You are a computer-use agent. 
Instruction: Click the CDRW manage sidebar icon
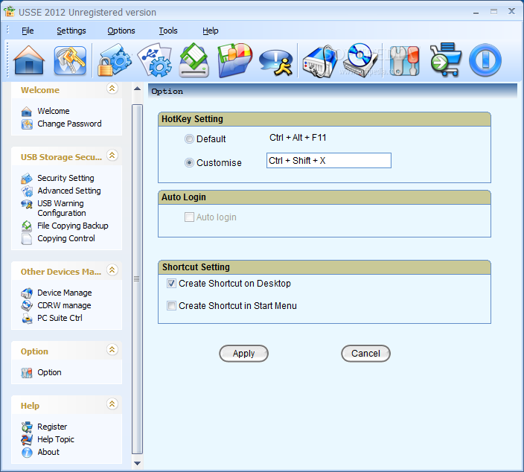pyautogui.click(x=27, y=305)
